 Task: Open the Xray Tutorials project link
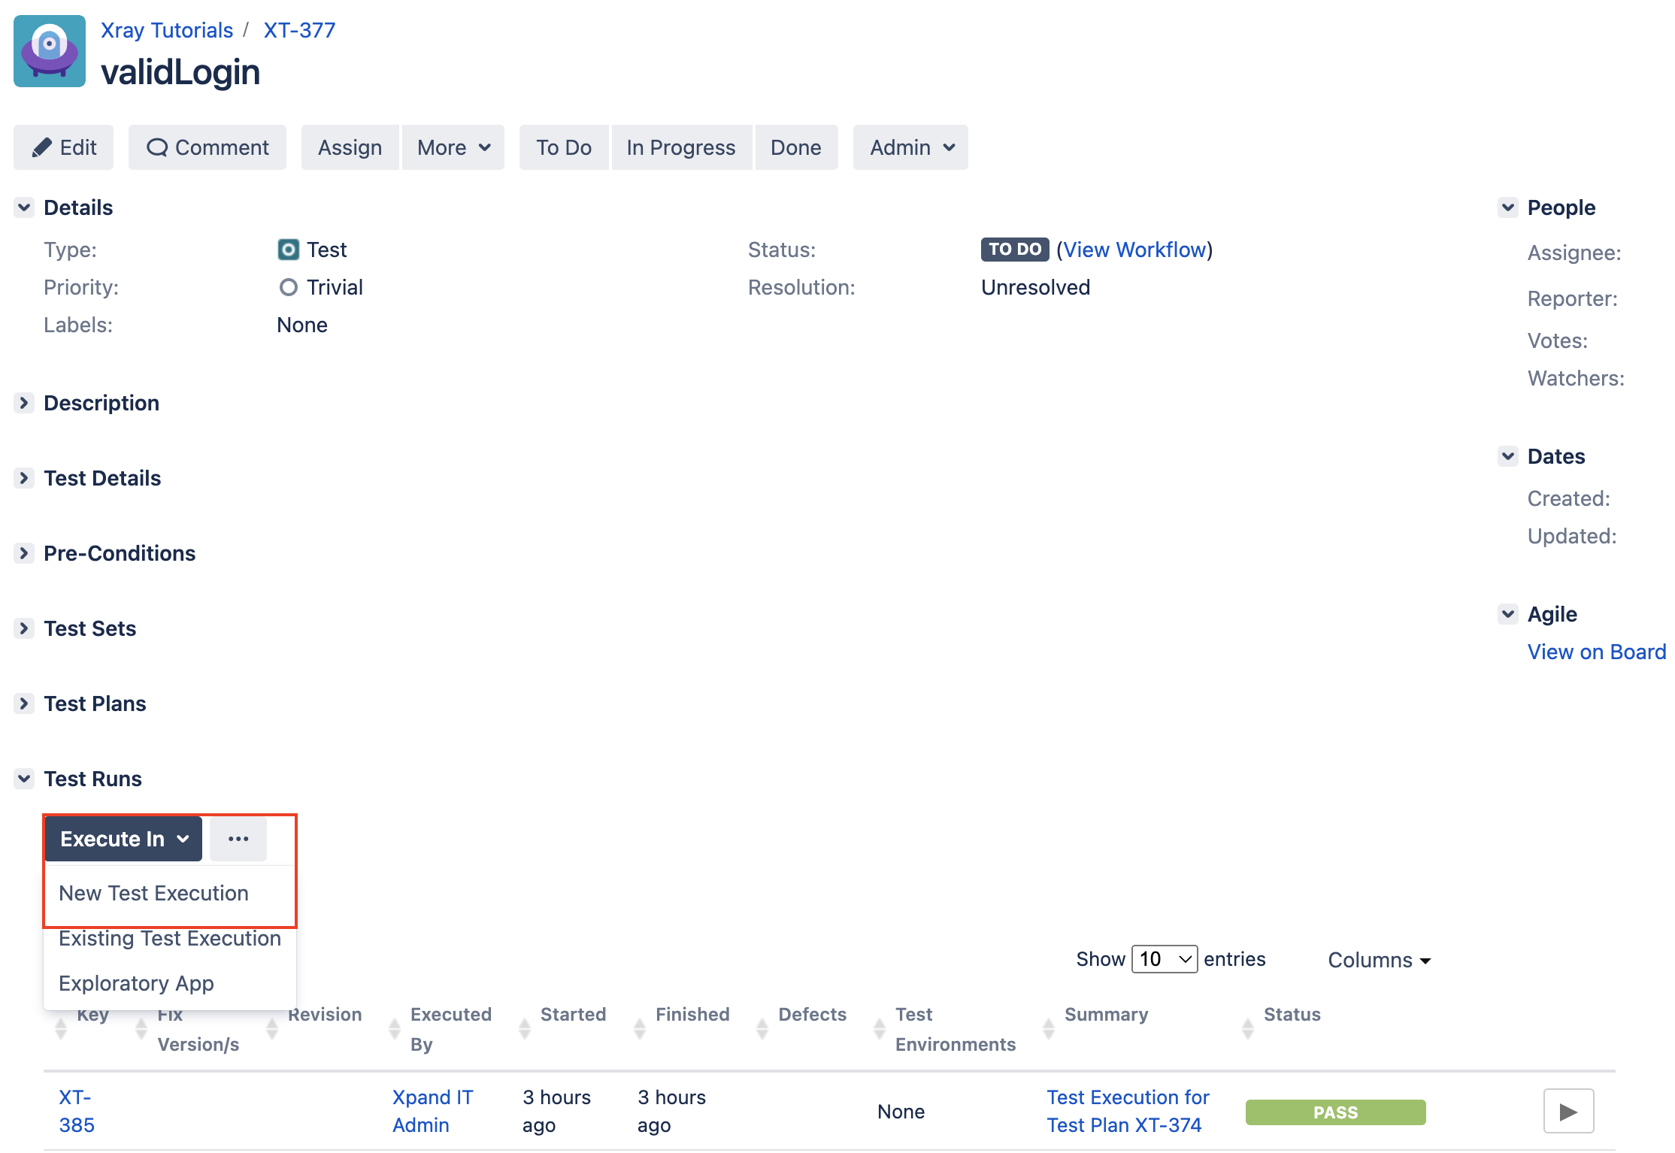(x=167, y=30)
